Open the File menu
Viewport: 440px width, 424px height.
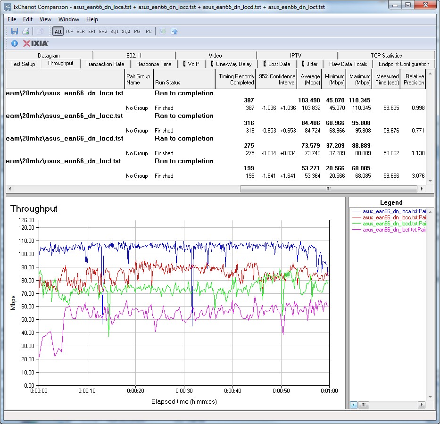point(11,19)
